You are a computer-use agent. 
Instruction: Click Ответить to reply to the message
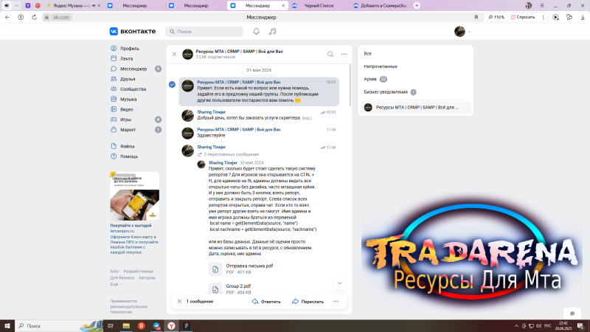pos(266,301)
